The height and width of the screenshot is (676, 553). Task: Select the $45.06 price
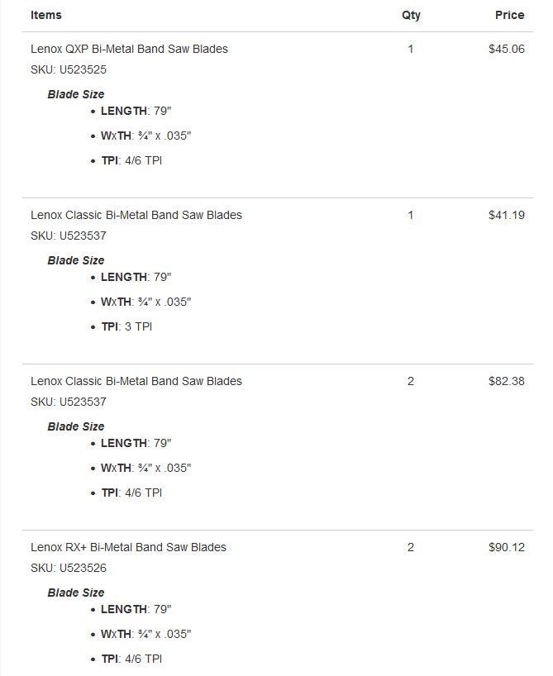507,49
